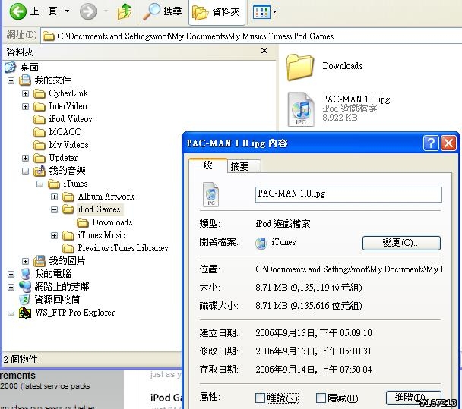Click the Album Artwork folder icon

(x=68, y=197)
